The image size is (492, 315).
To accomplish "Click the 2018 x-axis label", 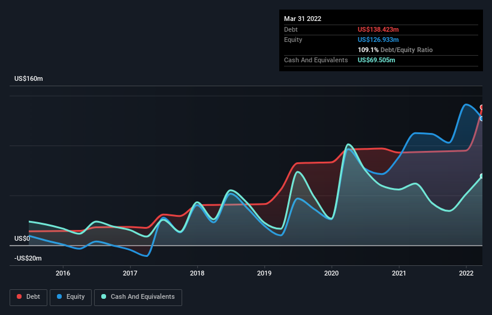I will [197, 273].
